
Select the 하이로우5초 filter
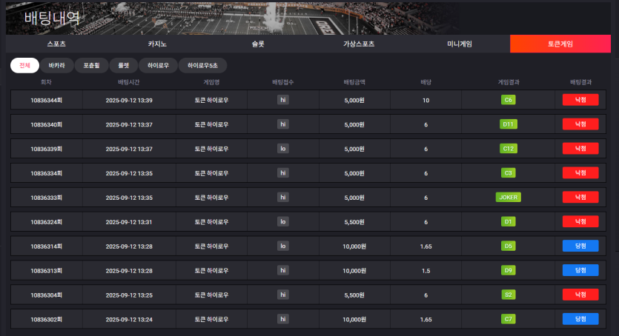point(202,65)
